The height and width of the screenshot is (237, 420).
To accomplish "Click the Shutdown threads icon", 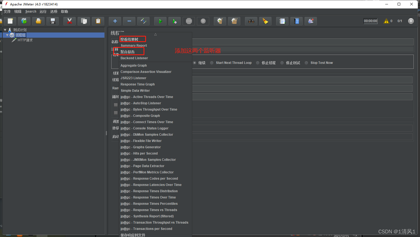I will point(203,21).
